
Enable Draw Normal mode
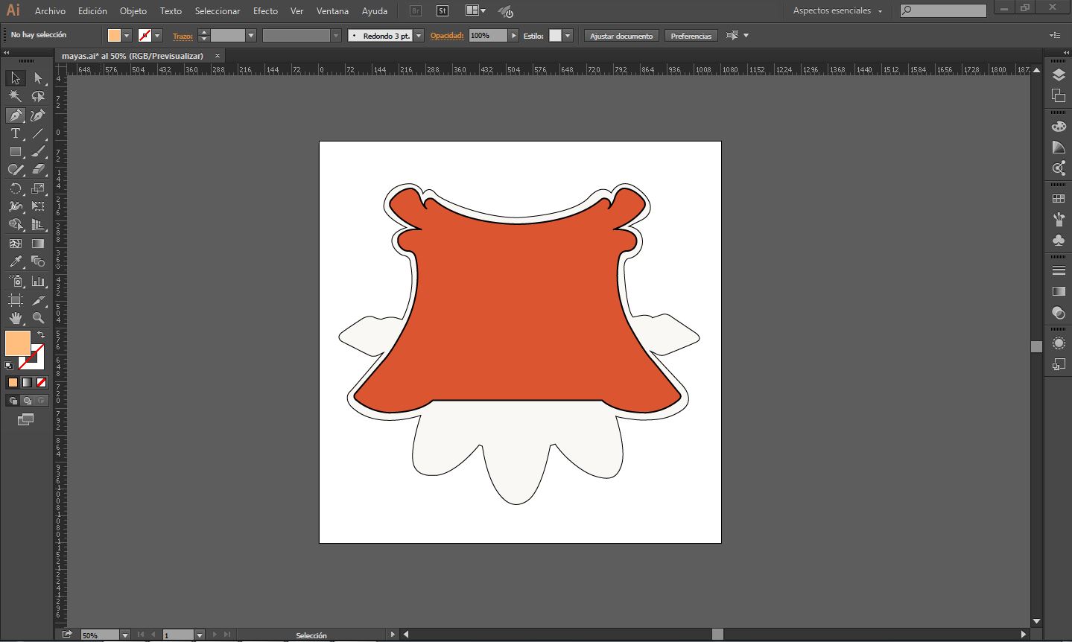coord(13,401)
